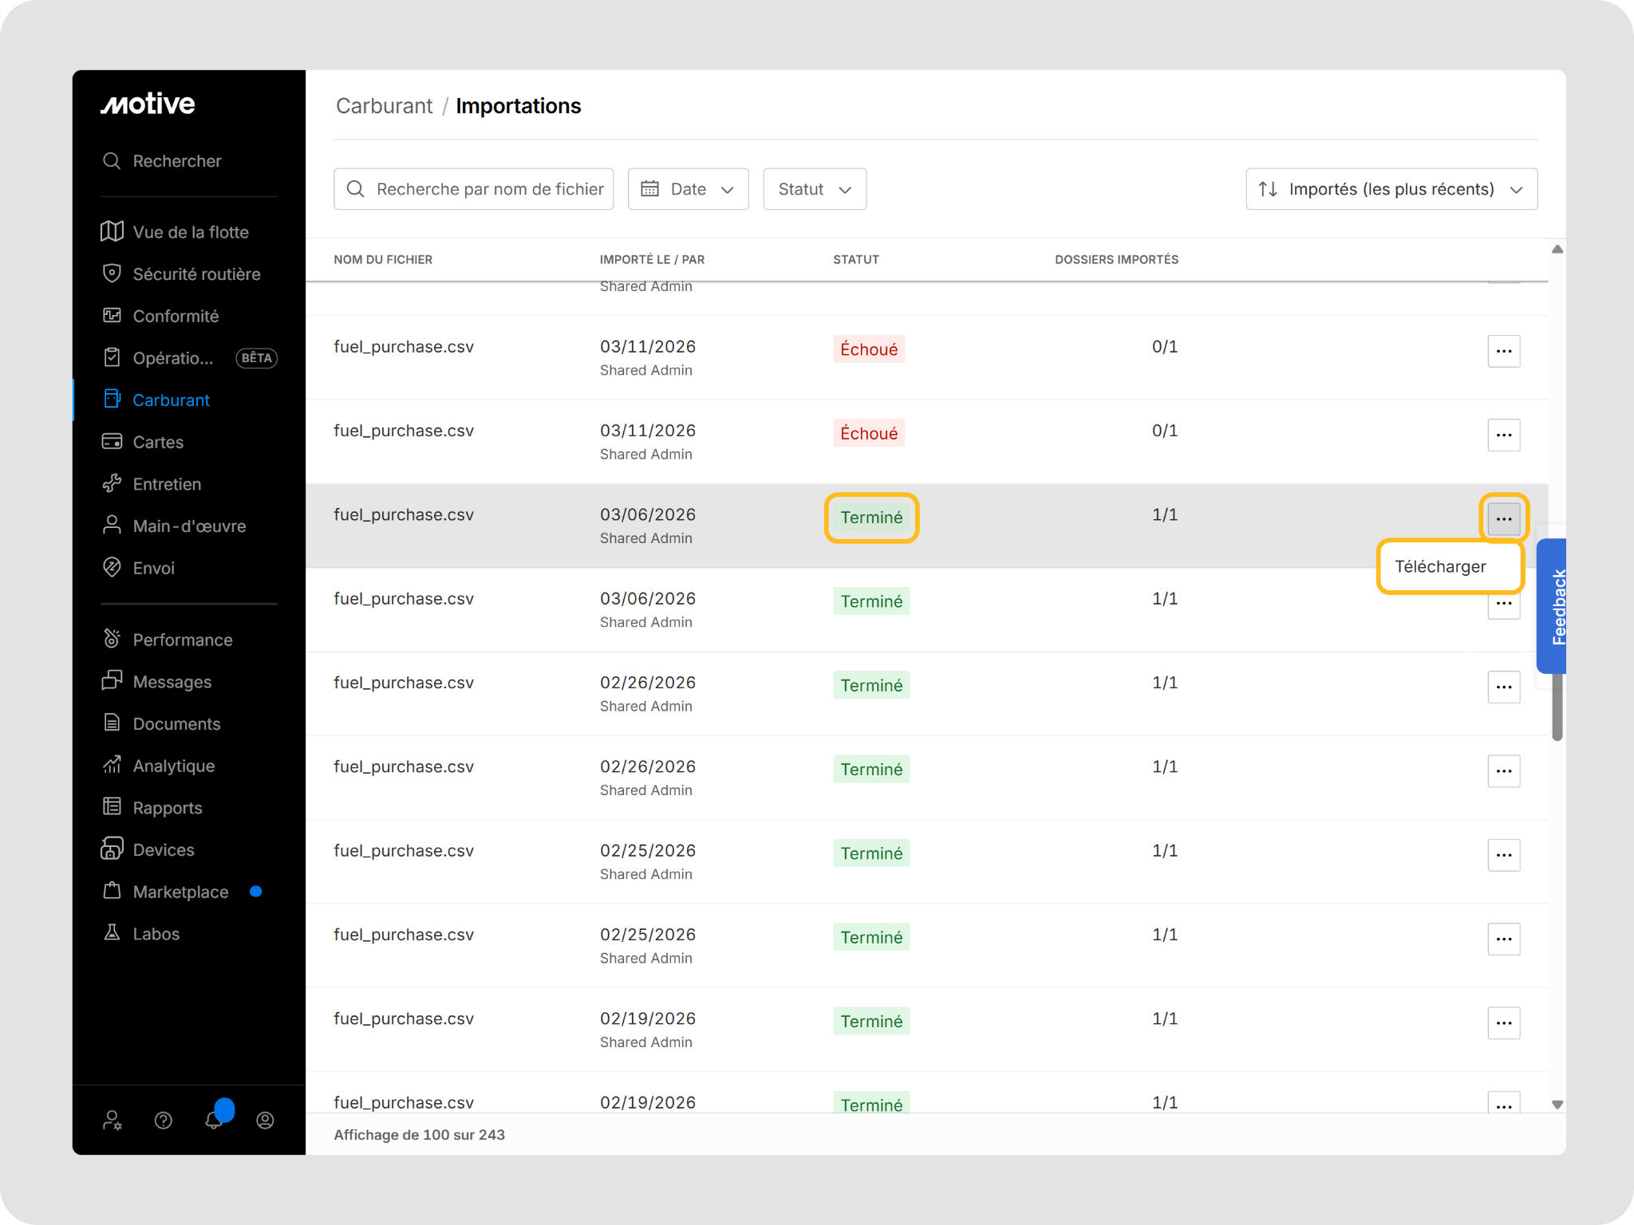Open options for first 02/25/2026 row
This screenshot has width=1634, height=1225.
pyautogui.click(x=1504, y=855)
